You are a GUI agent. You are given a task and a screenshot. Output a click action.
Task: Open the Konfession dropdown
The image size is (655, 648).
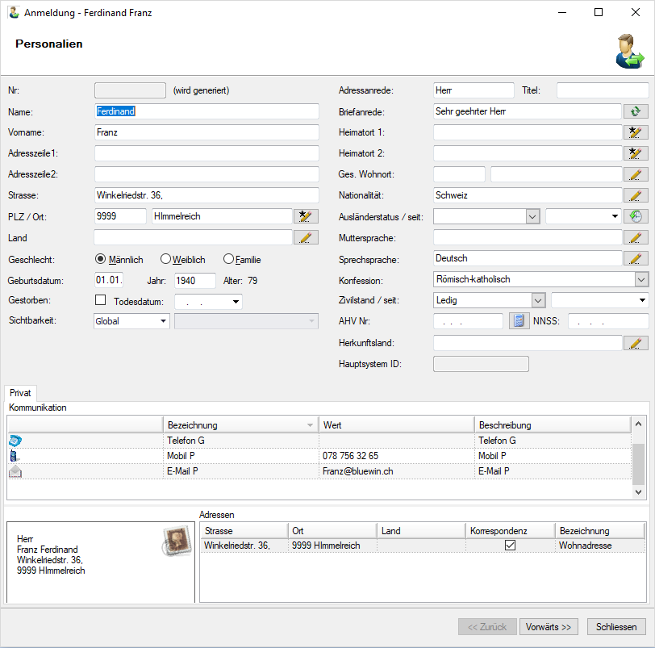640,279
